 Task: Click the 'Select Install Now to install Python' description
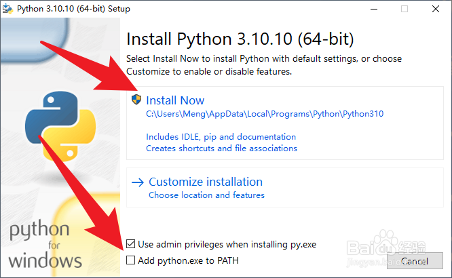coord(264,65)
